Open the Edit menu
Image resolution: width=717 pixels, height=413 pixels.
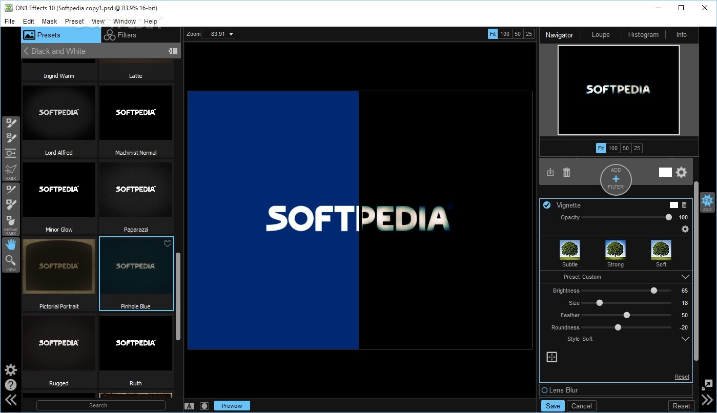[x=29, y=21]
